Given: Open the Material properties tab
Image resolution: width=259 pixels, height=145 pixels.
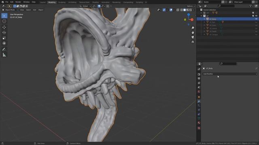Looking at the screenshot, I should coord(199,123).
